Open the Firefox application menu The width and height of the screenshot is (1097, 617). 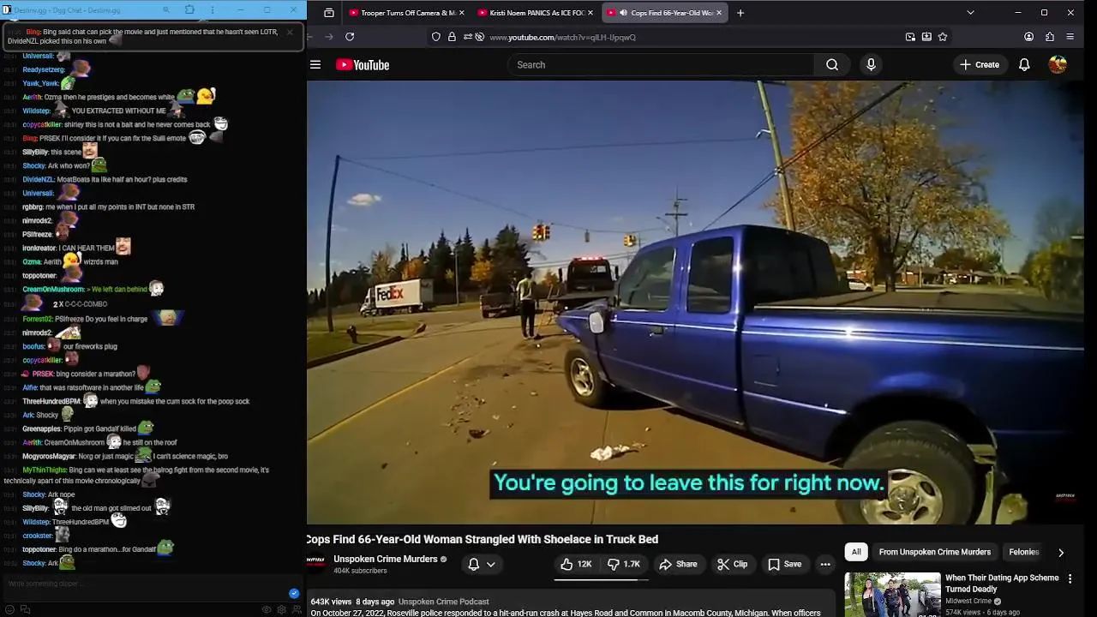coord(1070,37)
